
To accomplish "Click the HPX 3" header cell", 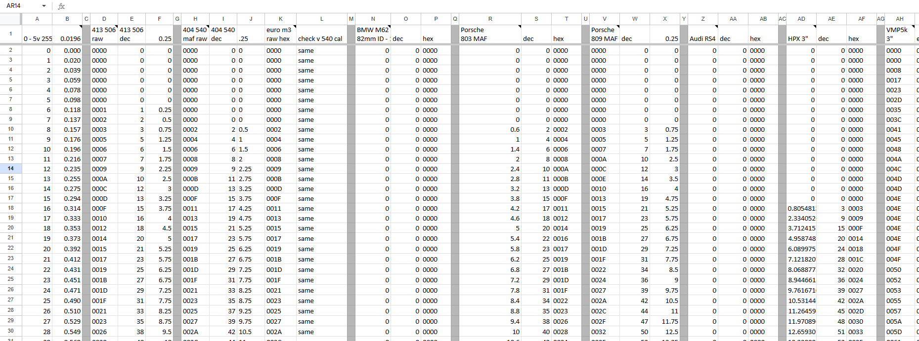I will pyautogui.click(x=801, y=34).
